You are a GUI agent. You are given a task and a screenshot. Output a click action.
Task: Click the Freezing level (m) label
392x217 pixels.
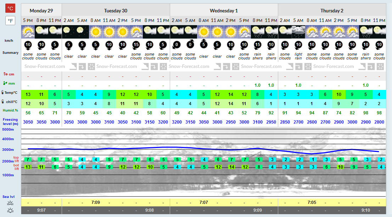10,122
